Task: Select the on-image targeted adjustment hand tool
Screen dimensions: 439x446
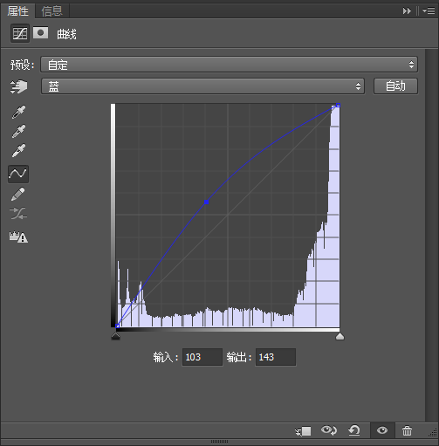Action: (18, 86)
